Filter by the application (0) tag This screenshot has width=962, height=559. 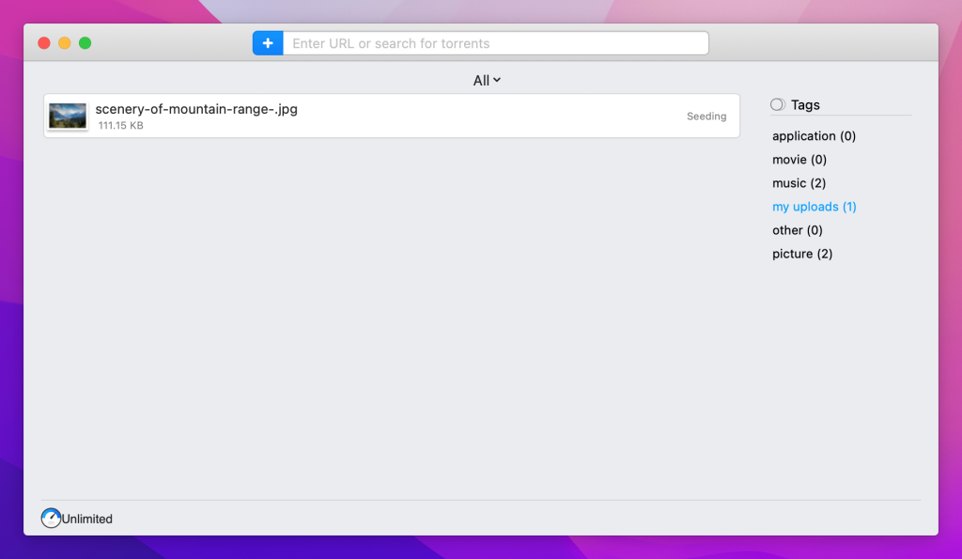click(814, 136)
